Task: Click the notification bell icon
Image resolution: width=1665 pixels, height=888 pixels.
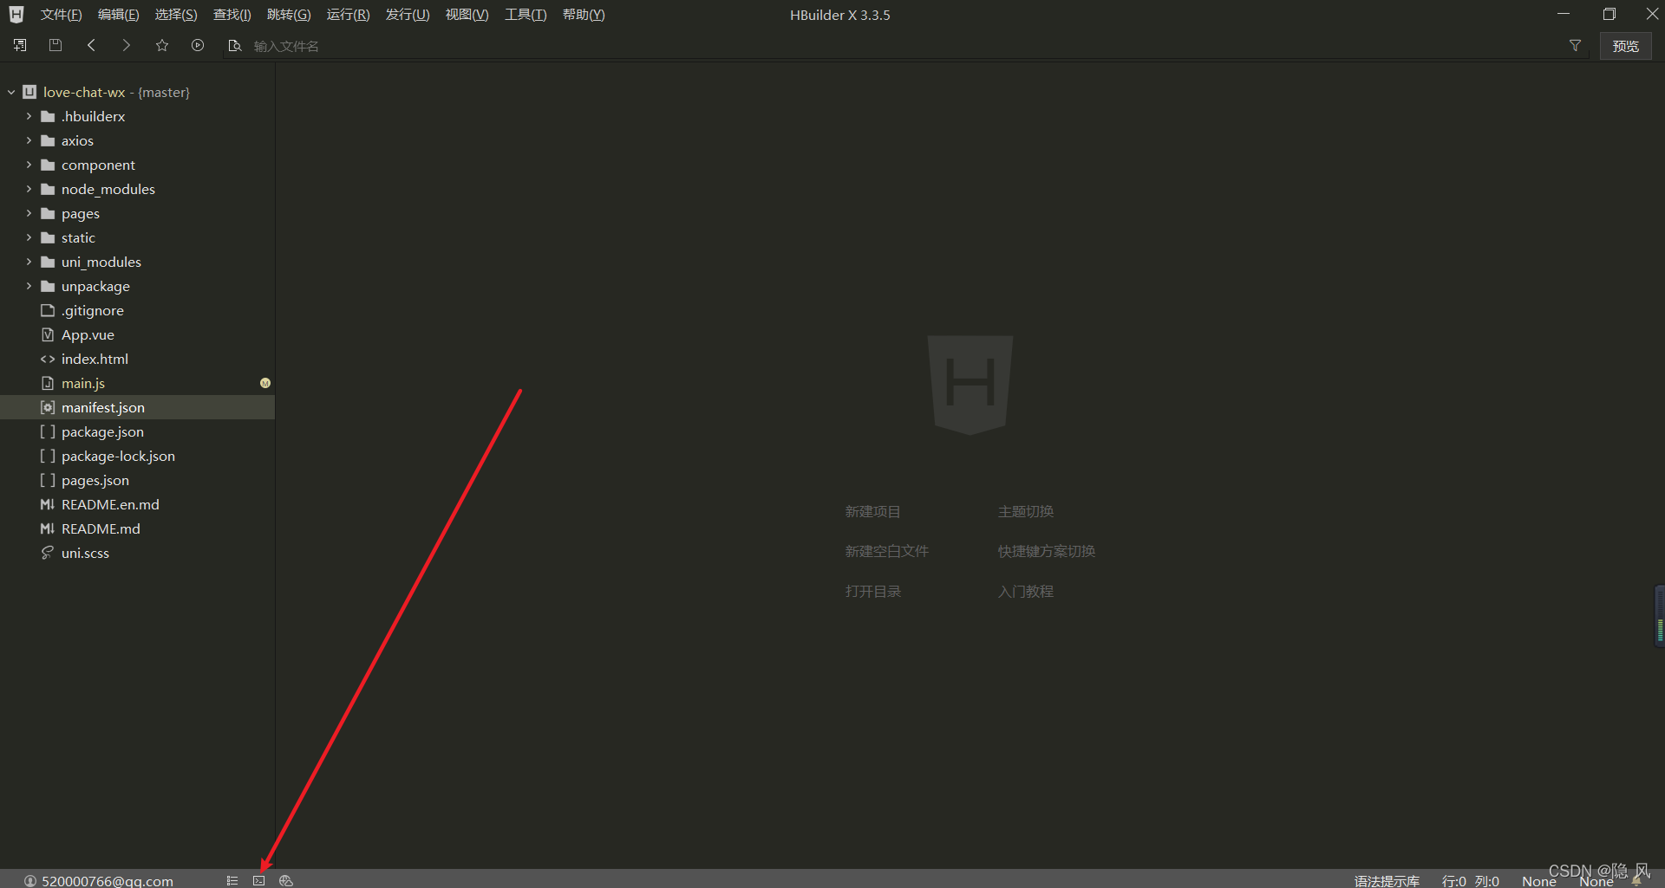Action: [1636, 880]
